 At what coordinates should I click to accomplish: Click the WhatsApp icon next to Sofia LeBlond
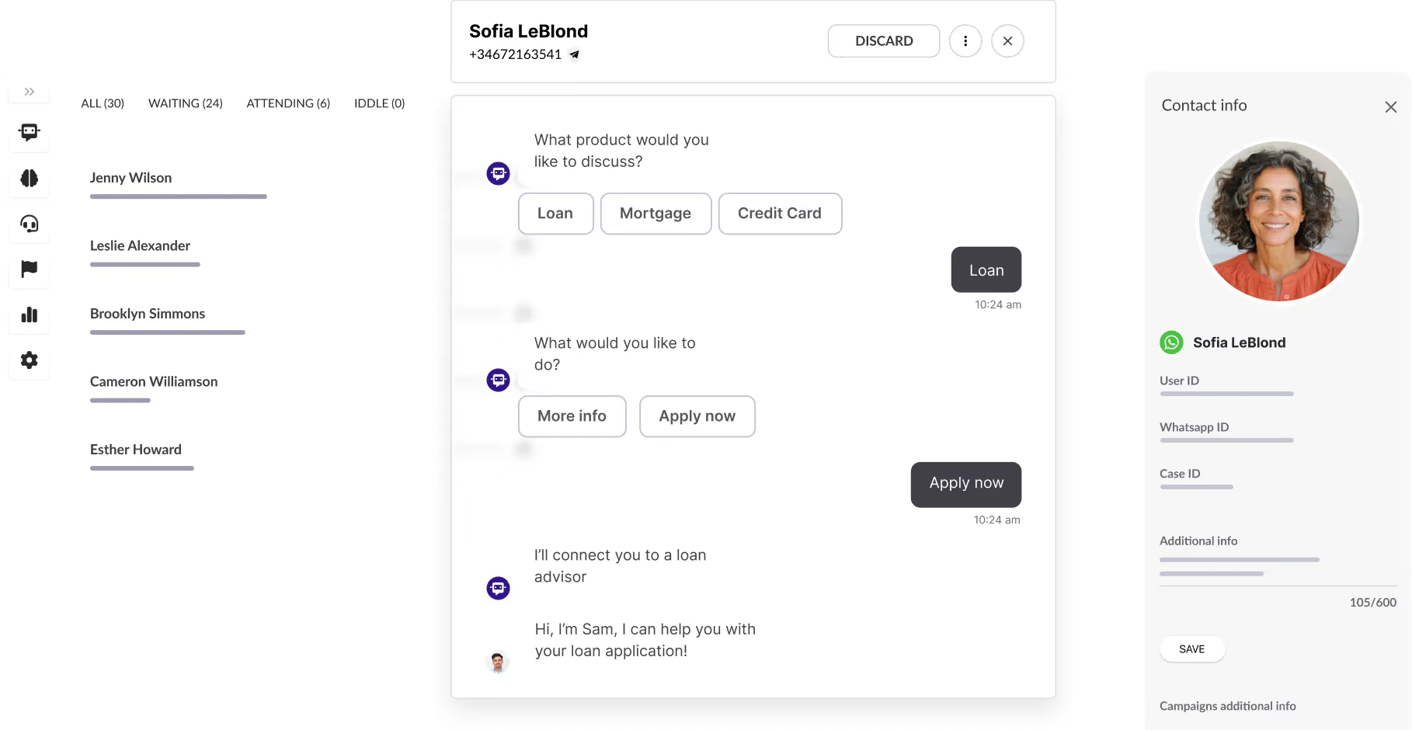1171,342
